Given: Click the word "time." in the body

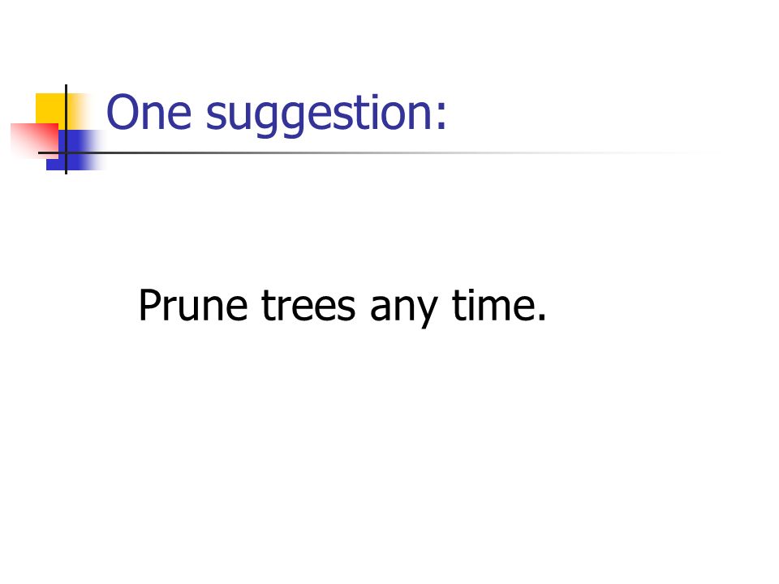Looking at the screenshot, I should tap(499, 305).
